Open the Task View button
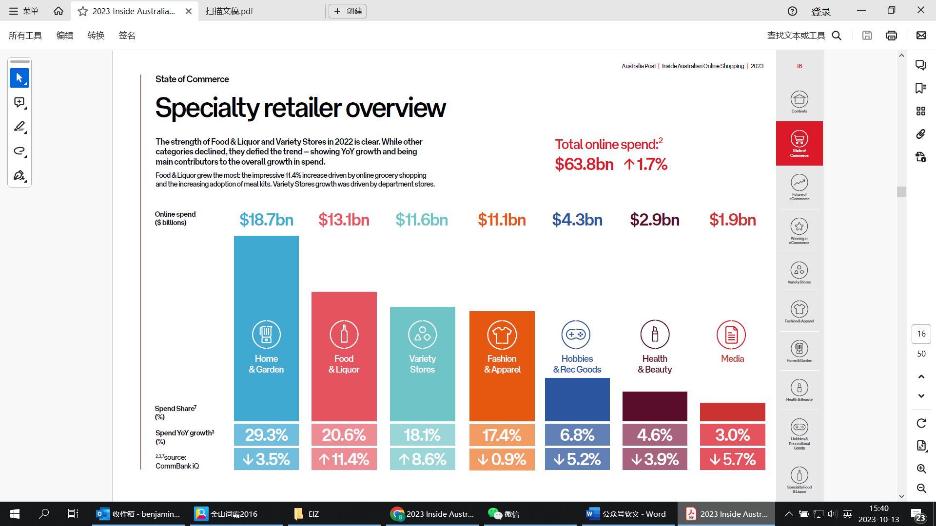Image resolution: width=936 pixels, height=526 pixels. tap(73, 514)
